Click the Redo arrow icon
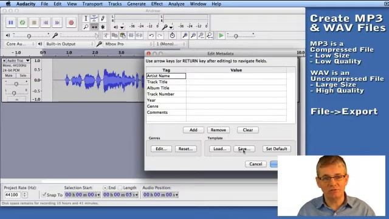389x219 pixels. 160,35
